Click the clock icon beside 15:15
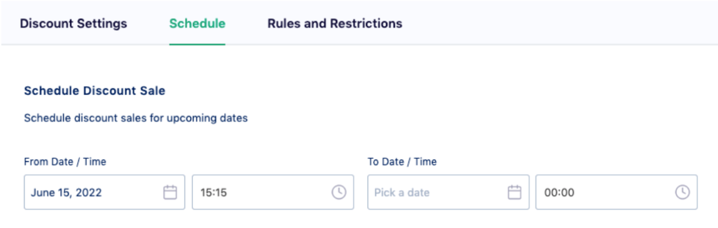The image size is (718, 228). pos(339,193)
